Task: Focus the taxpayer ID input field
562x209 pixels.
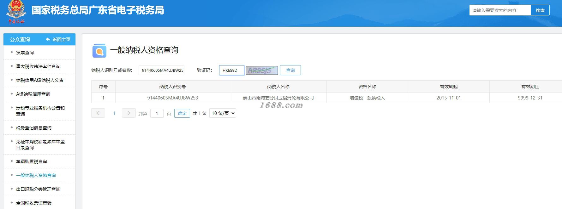Action: pos(161,70)
